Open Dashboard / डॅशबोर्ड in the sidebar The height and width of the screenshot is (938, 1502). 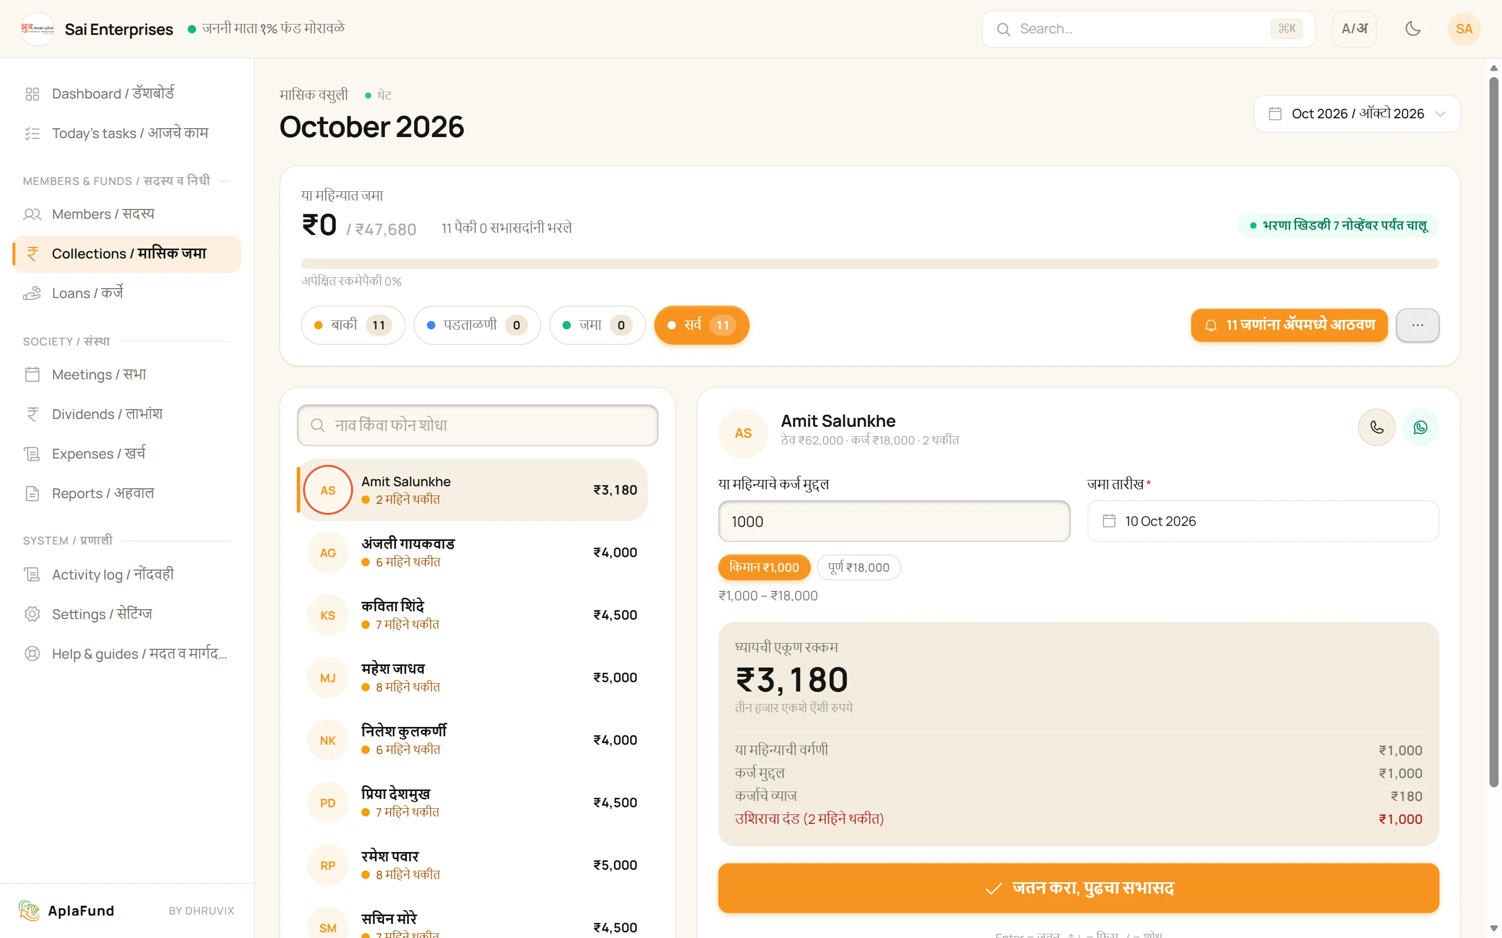(x=127, y=94)
